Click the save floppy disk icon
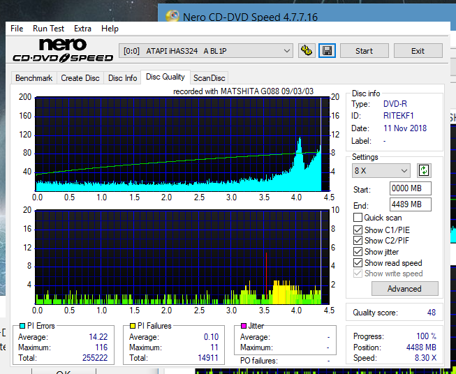Viewport: 456px width, 374px height. tap(327, 51)
